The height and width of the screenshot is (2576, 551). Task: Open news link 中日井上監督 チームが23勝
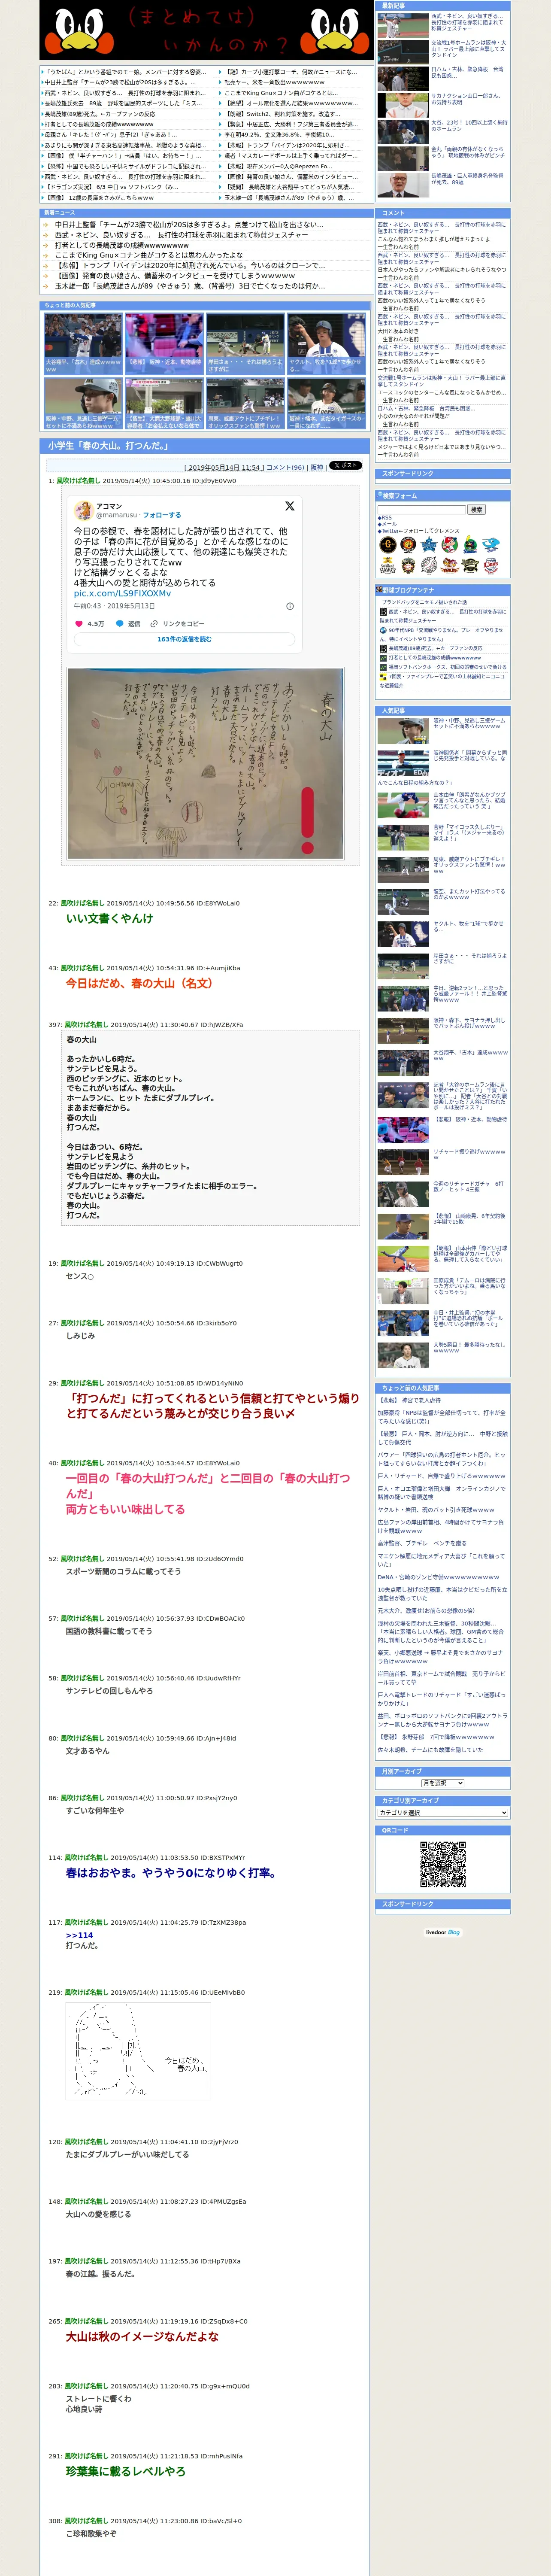[189, 225]
